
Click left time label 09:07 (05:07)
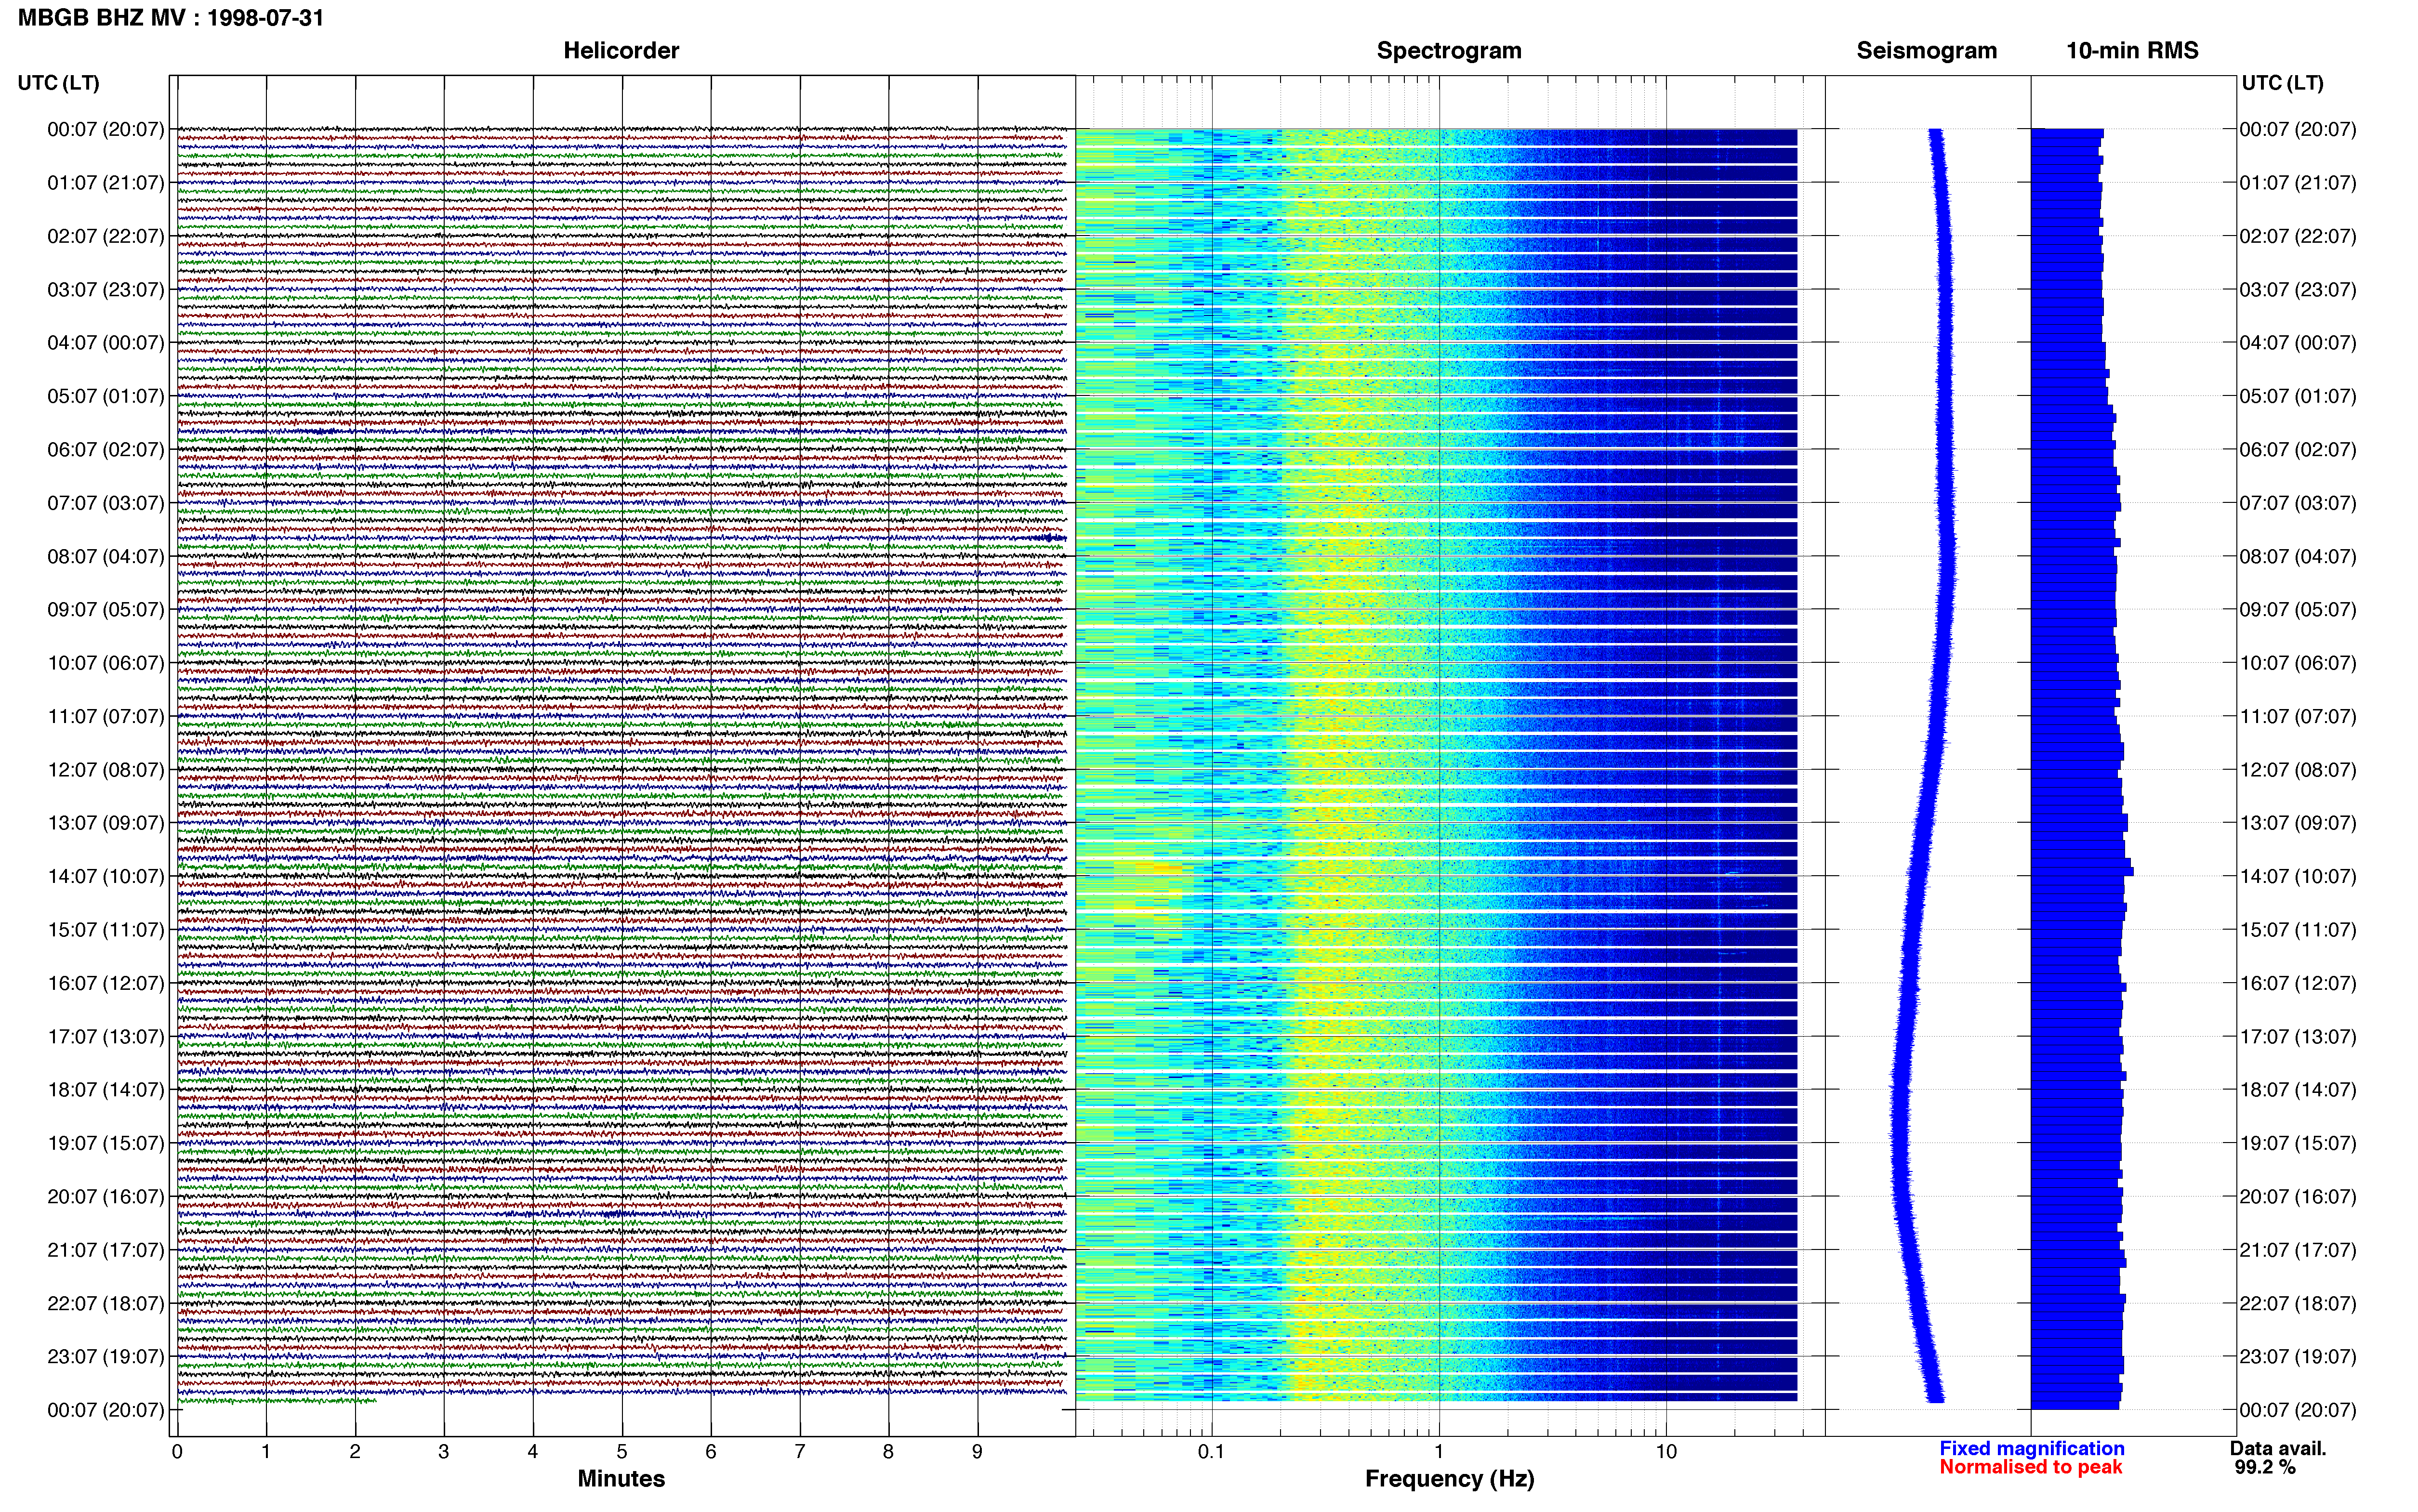pyautogui.click(x=105, y=609)
